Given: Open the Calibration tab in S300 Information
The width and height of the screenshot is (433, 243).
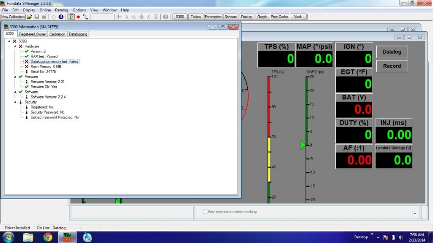Looking at the screenshot, I should [57, 34].
